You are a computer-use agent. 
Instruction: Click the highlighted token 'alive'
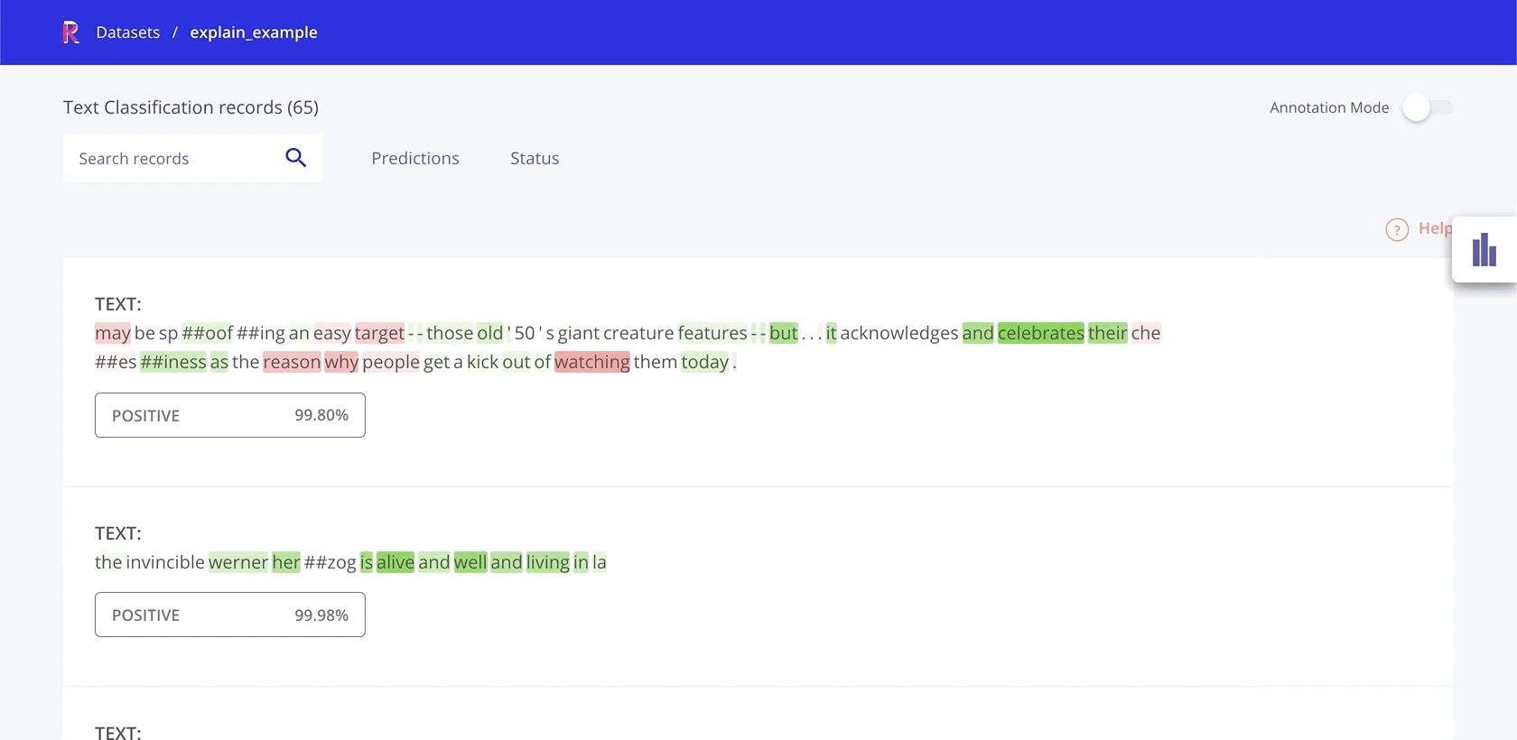tap(396, 562)
